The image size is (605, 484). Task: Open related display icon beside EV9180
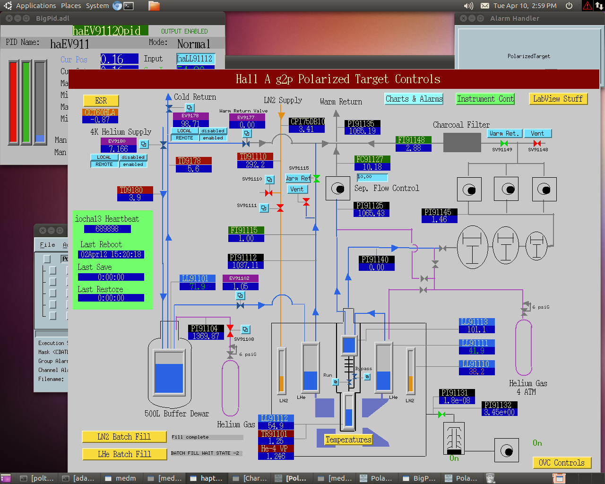coord(144,144)
